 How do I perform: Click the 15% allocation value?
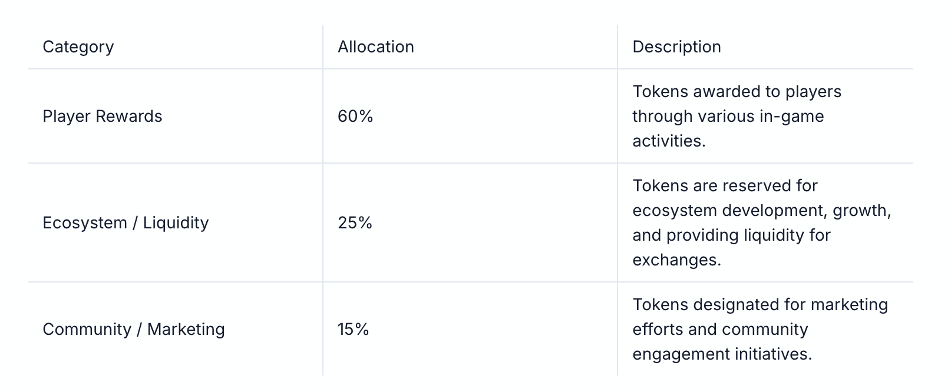coord(353,330)
